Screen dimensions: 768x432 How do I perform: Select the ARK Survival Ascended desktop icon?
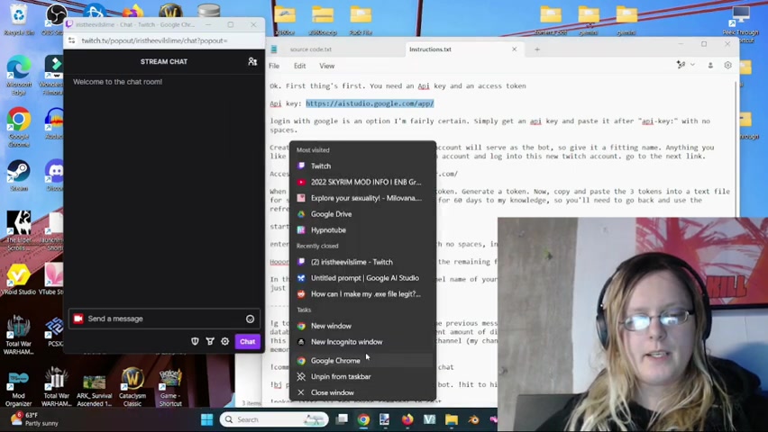pyautogui.click(x=94, y=390)
